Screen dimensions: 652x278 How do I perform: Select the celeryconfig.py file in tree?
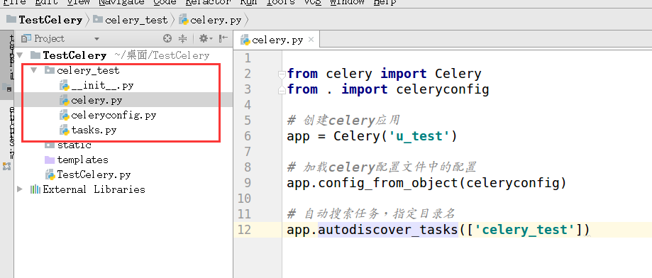coord(108,115)
